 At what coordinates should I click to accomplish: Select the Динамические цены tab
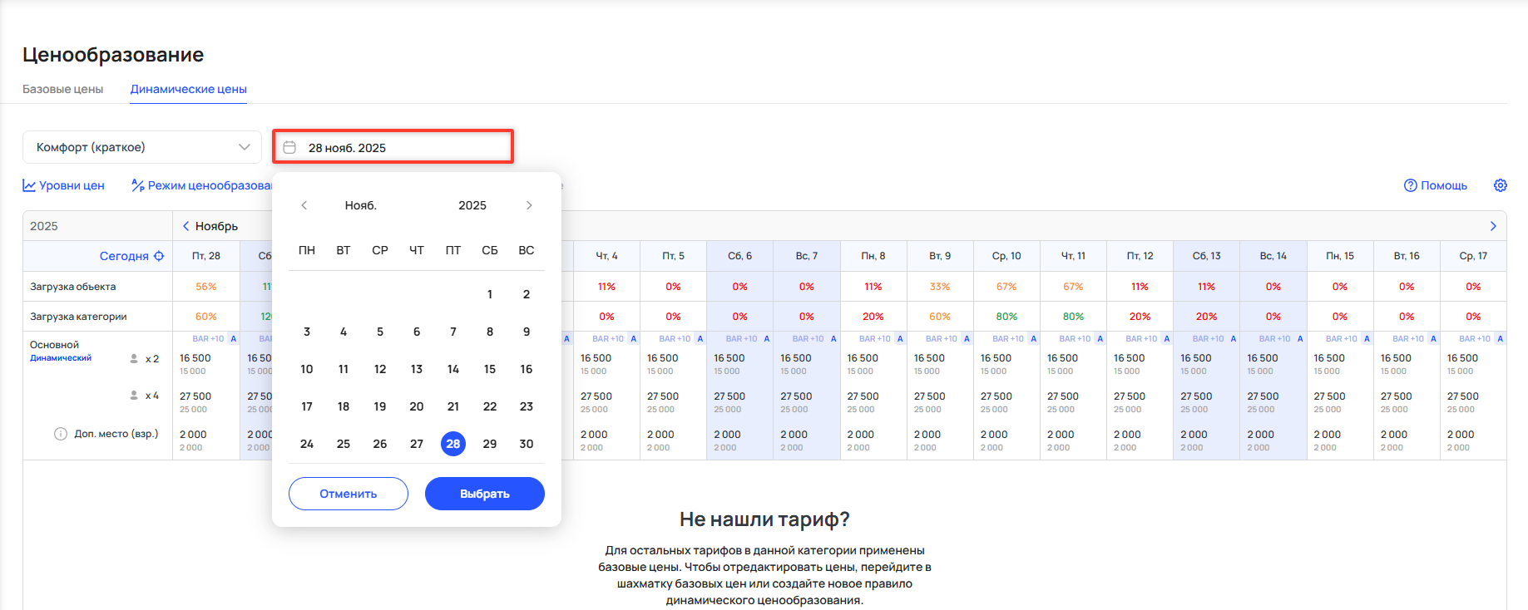pos(189,89)
